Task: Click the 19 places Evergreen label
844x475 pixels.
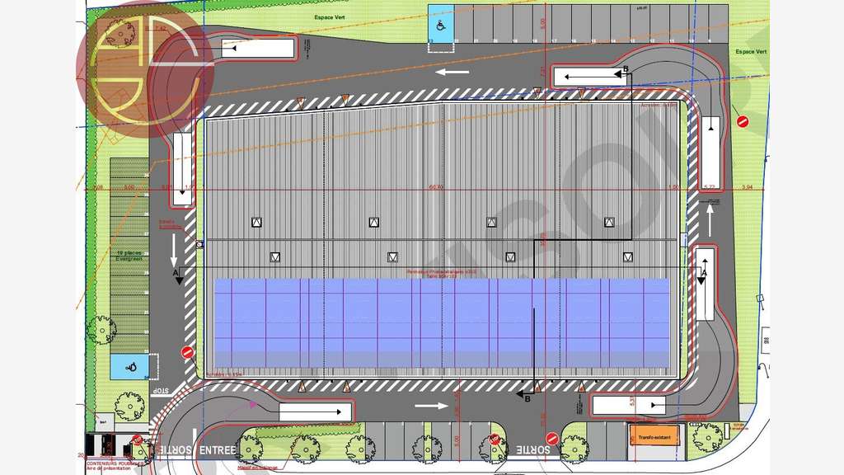Action: (129, 256)
